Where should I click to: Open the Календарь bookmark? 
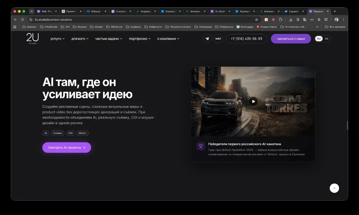[245, 27]
